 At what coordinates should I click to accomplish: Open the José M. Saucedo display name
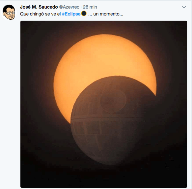[39, 7]
